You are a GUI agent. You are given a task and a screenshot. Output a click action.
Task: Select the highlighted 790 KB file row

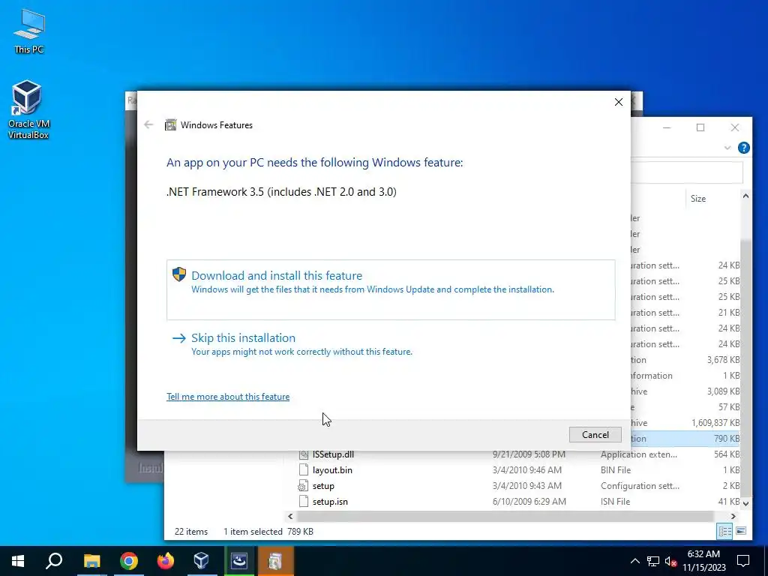[685, 439]
